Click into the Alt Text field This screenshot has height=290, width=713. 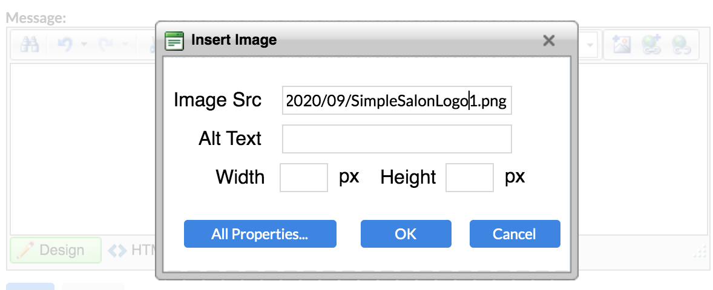point(397,139)
